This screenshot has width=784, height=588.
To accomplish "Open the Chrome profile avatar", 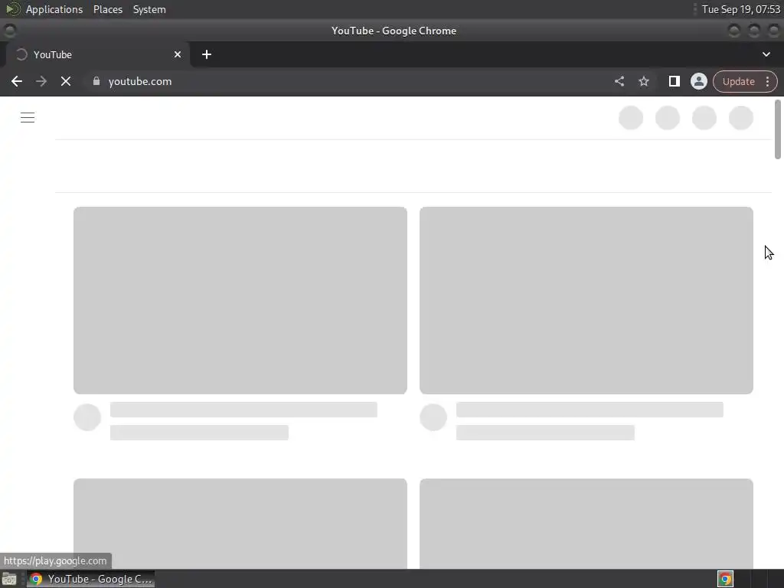I will click(x=698, y=81).
